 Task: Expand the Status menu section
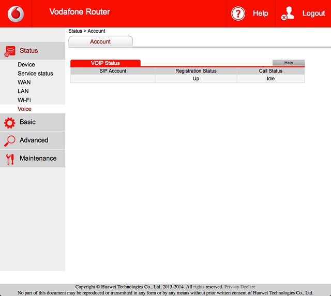33,51
